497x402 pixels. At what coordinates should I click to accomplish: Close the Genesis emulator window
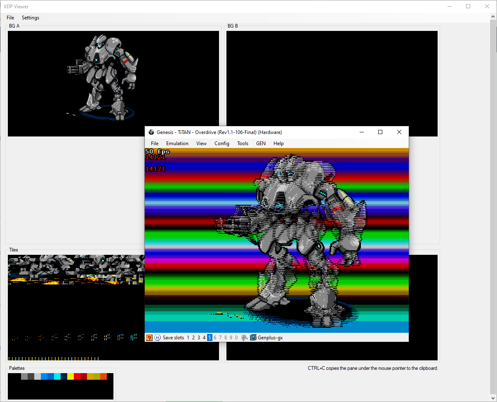(x=399, y=132)
